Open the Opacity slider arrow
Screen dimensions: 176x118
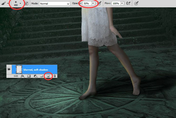coord(93,3)
